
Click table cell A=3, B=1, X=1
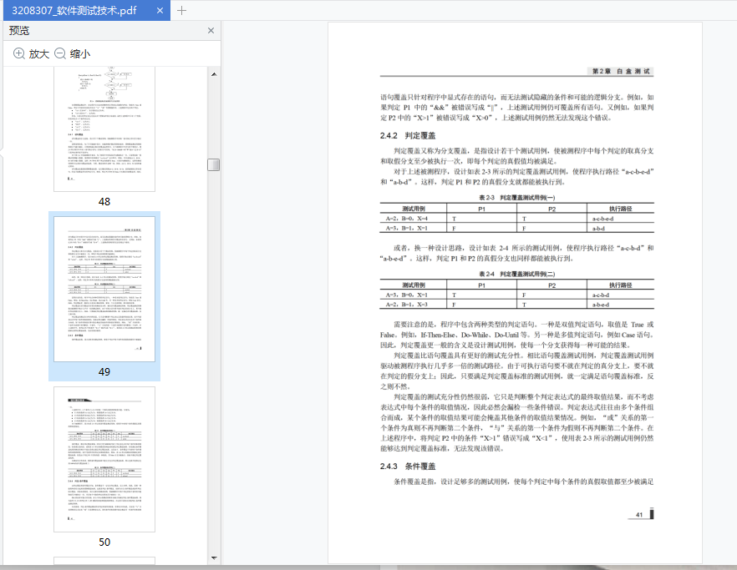pyautogui.click(x=407, y=228)
